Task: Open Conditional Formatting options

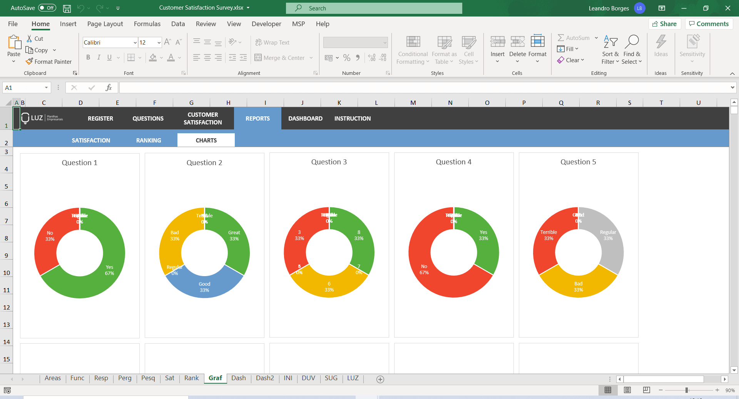Action: (412, 49)
